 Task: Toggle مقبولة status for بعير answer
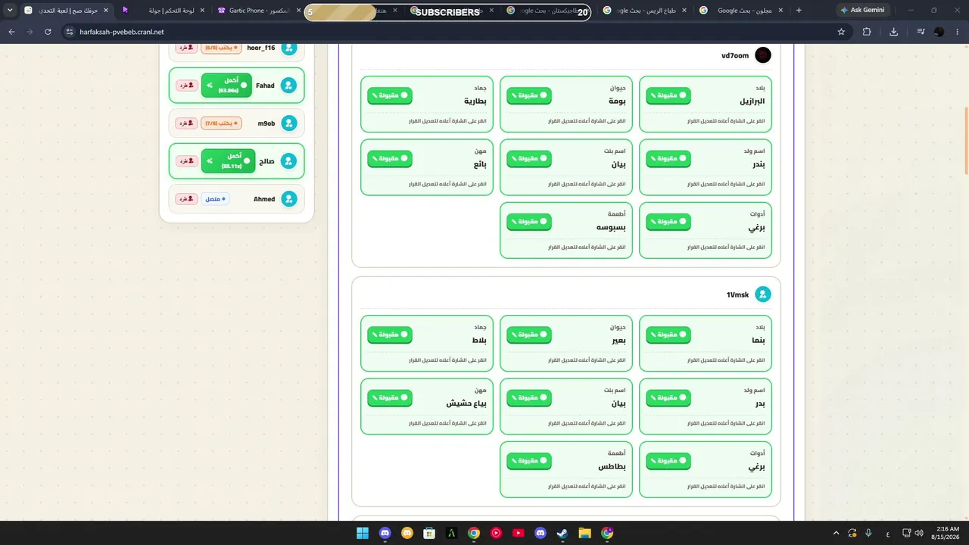pos(529,335)
